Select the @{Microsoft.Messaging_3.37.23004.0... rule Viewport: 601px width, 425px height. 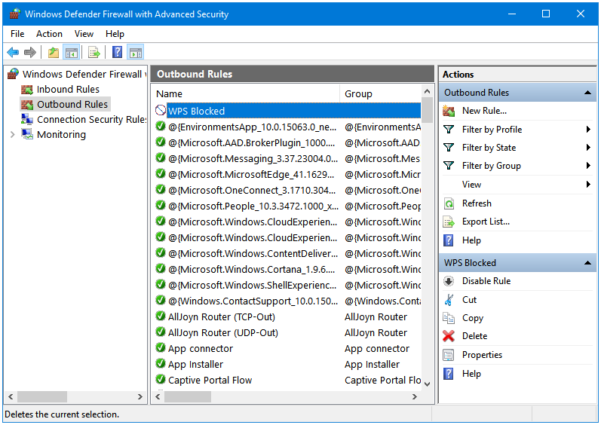click(x=287, y=158)
